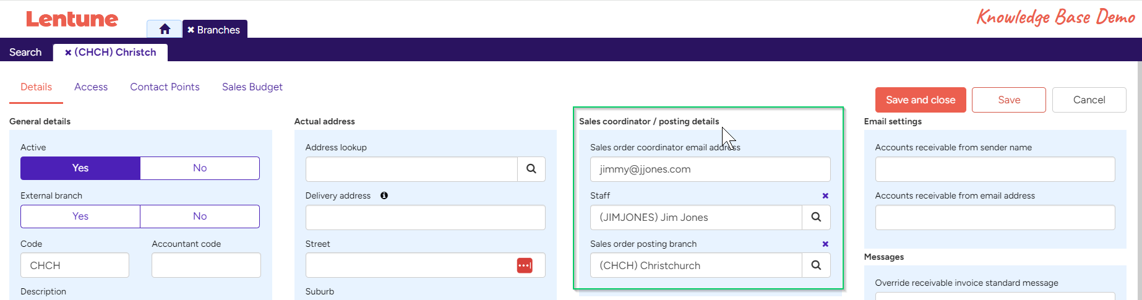The height and width of the screenshot is (300, 1142).
Task: Switch to the Access tab
Action: coord(91,87)
